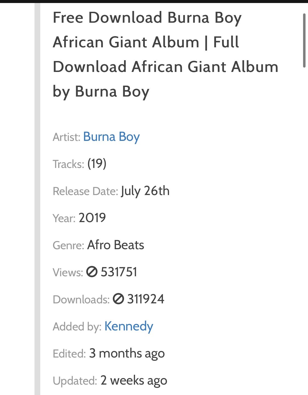Viewport: 308px width, 395px height.
Task: Click the 'Added by:' label
Action: (77, 327)
